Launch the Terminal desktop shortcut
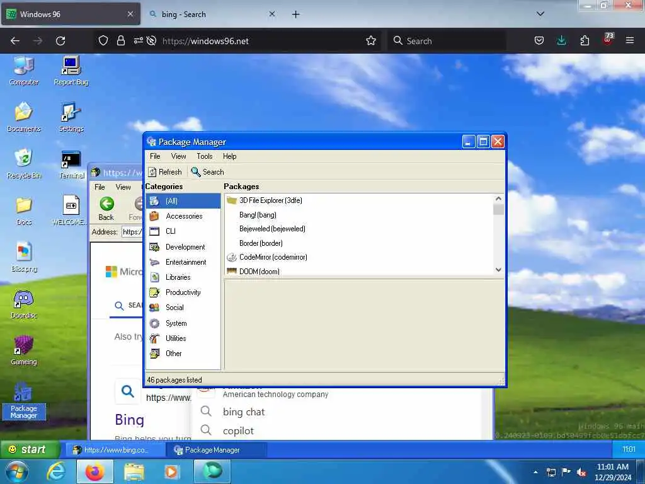The height and width of the screenshot is (484, 645). [72, 164]
